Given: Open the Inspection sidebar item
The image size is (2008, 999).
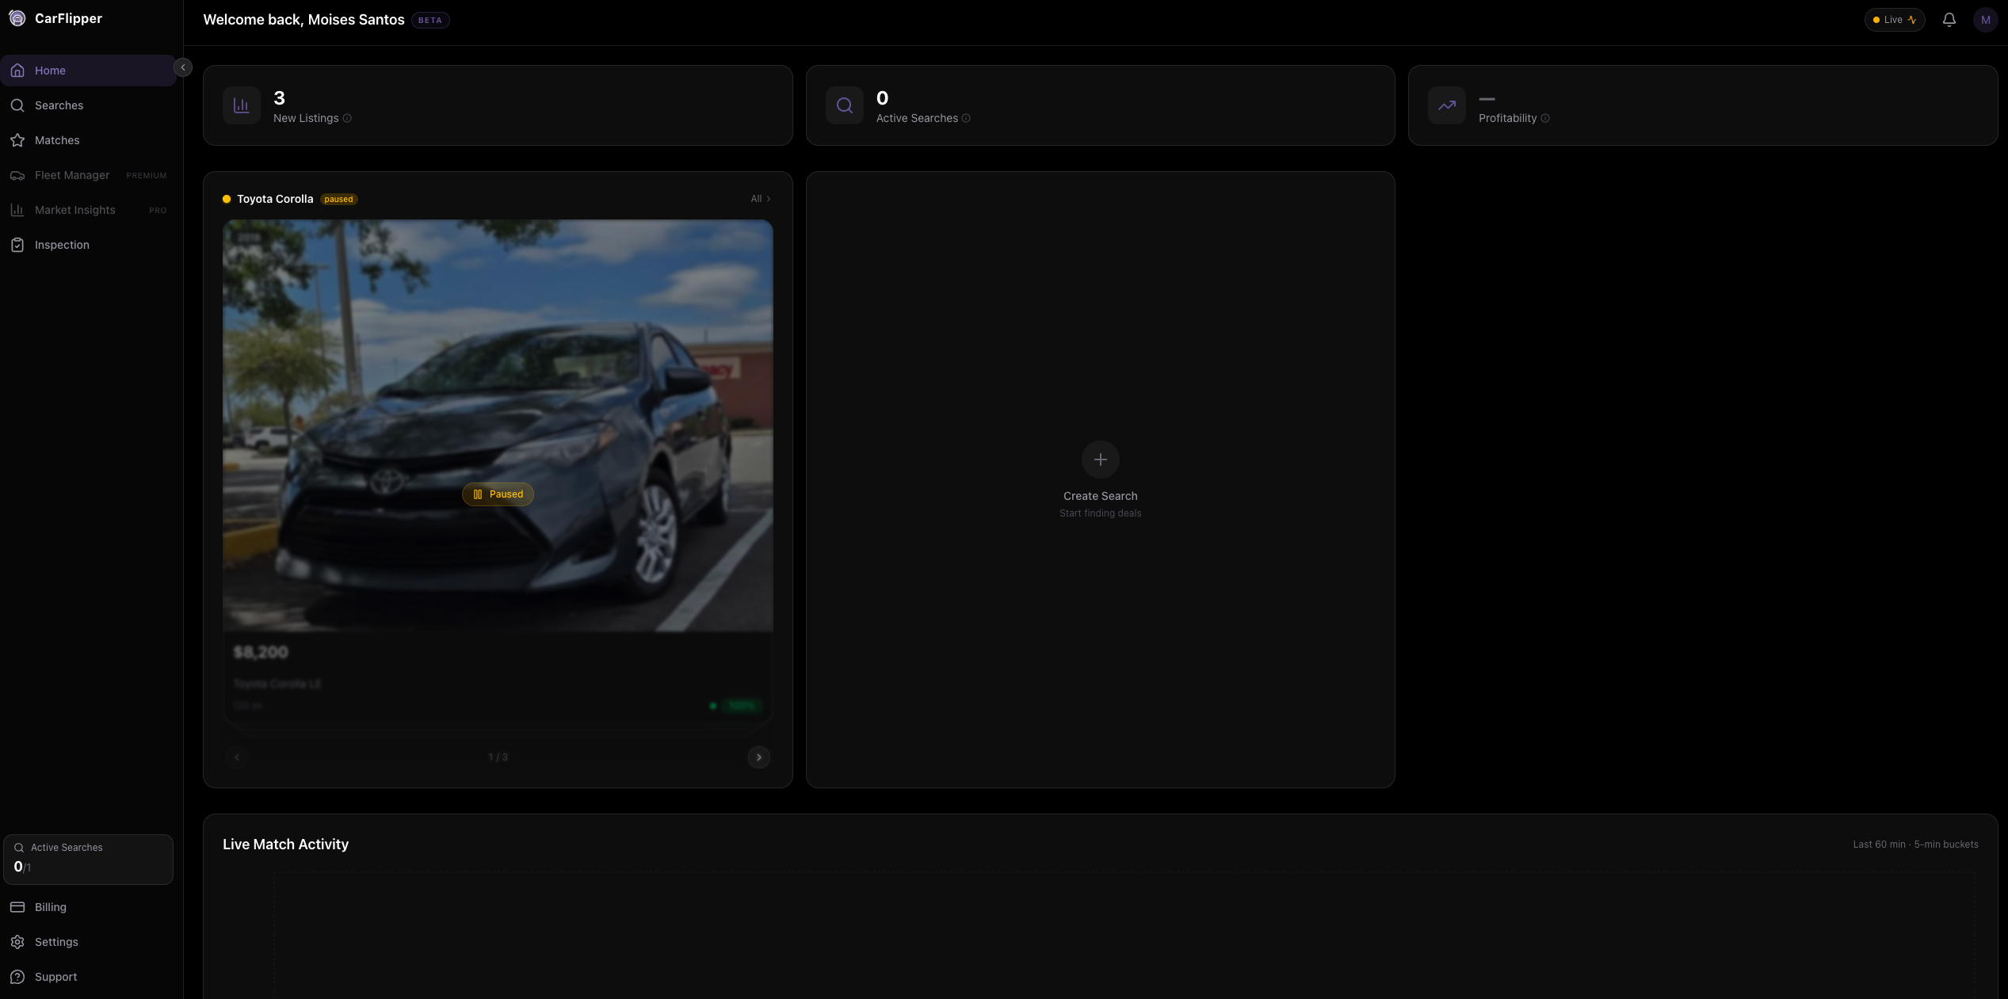Looking at the screenshot, I should click(x=62, y=245).
